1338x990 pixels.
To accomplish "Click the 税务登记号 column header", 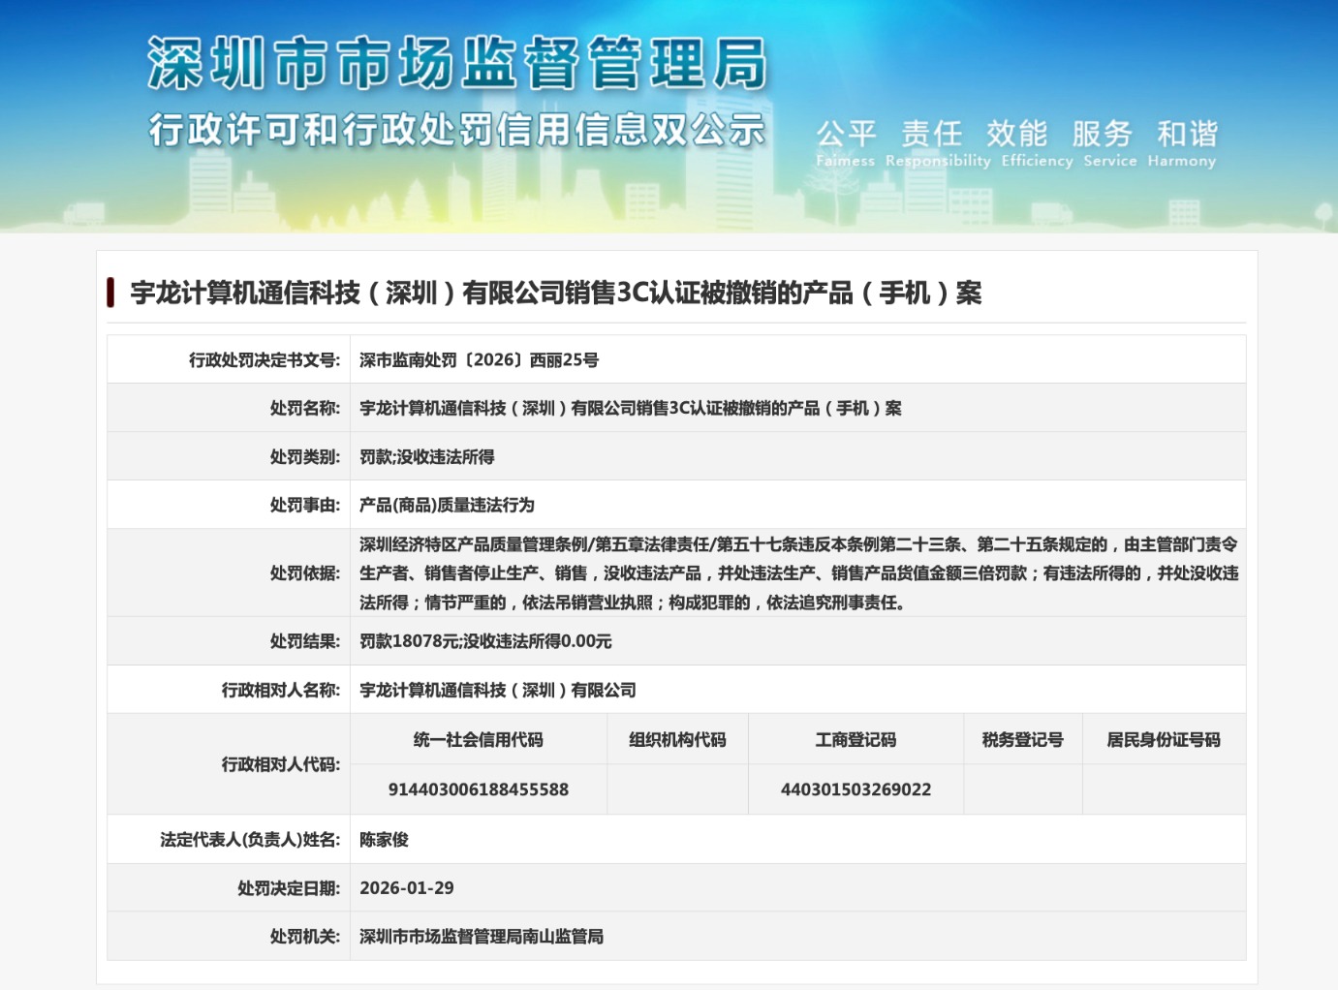I will pos(1022,740).
